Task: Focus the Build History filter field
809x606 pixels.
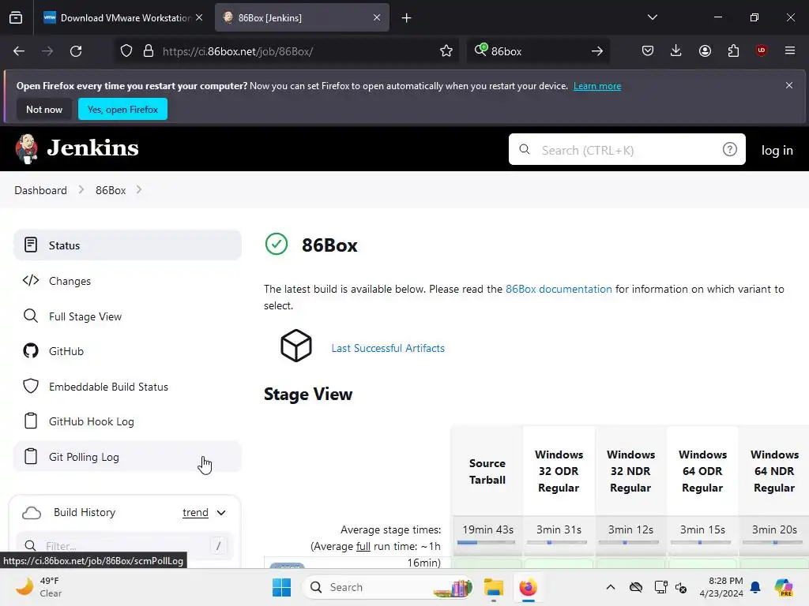Action: pos(126,546)
